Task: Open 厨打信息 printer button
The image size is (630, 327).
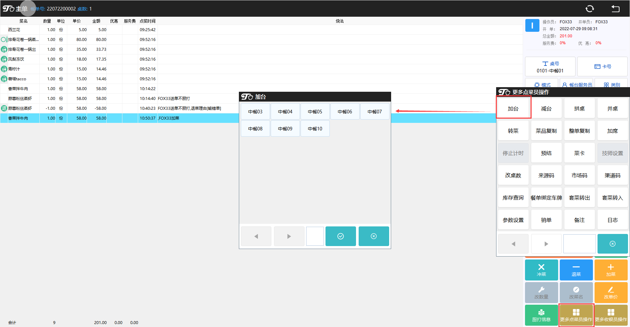Action: (x=541, y=315)
